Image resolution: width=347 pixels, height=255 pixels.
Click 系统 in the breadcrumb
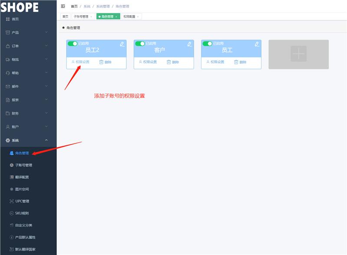[87, 7]
